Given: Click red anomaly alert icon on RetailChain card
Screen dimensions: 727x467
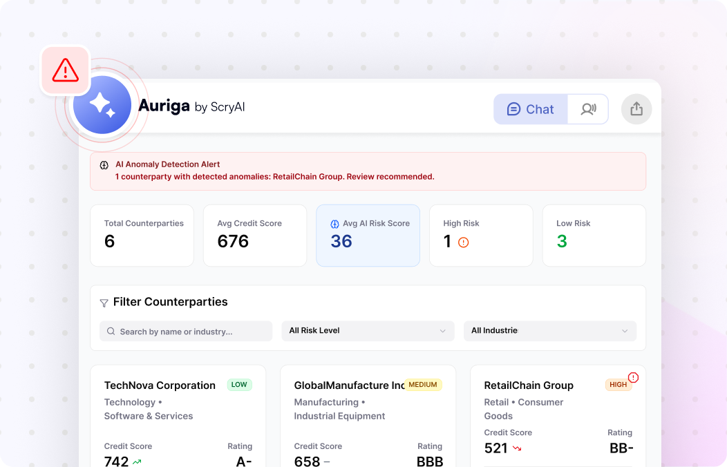Looking at the screenshot, I should [633, 378].
